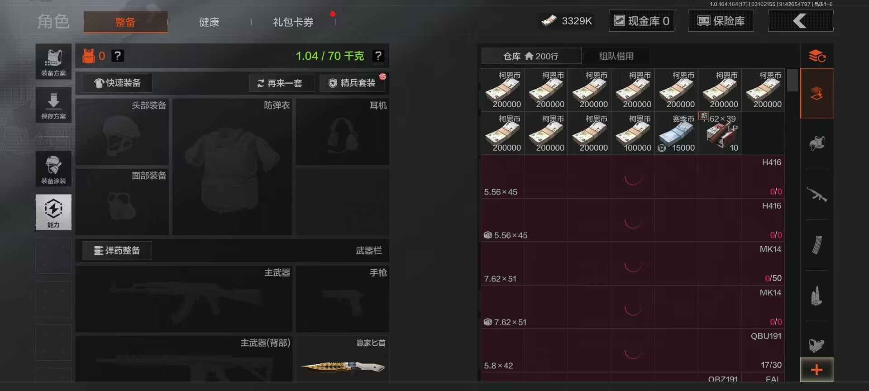
Task: Click the orange stack sort icon
Action: (x=817, y=56)
